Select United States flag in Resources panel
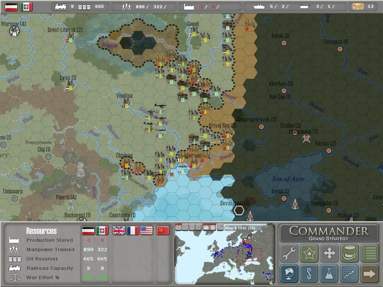The width and height of the screenshot is (383, 287). click(x=147, y=230)
